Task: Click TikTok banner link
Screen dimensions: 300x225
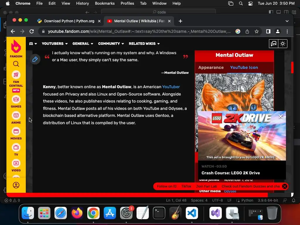Action: pos(186,186)
